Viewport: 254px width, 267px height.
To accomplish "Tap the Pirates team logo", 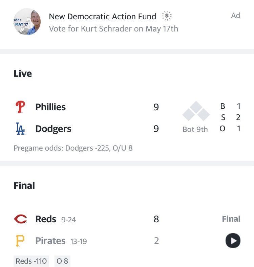I will (x=20, y=241).
